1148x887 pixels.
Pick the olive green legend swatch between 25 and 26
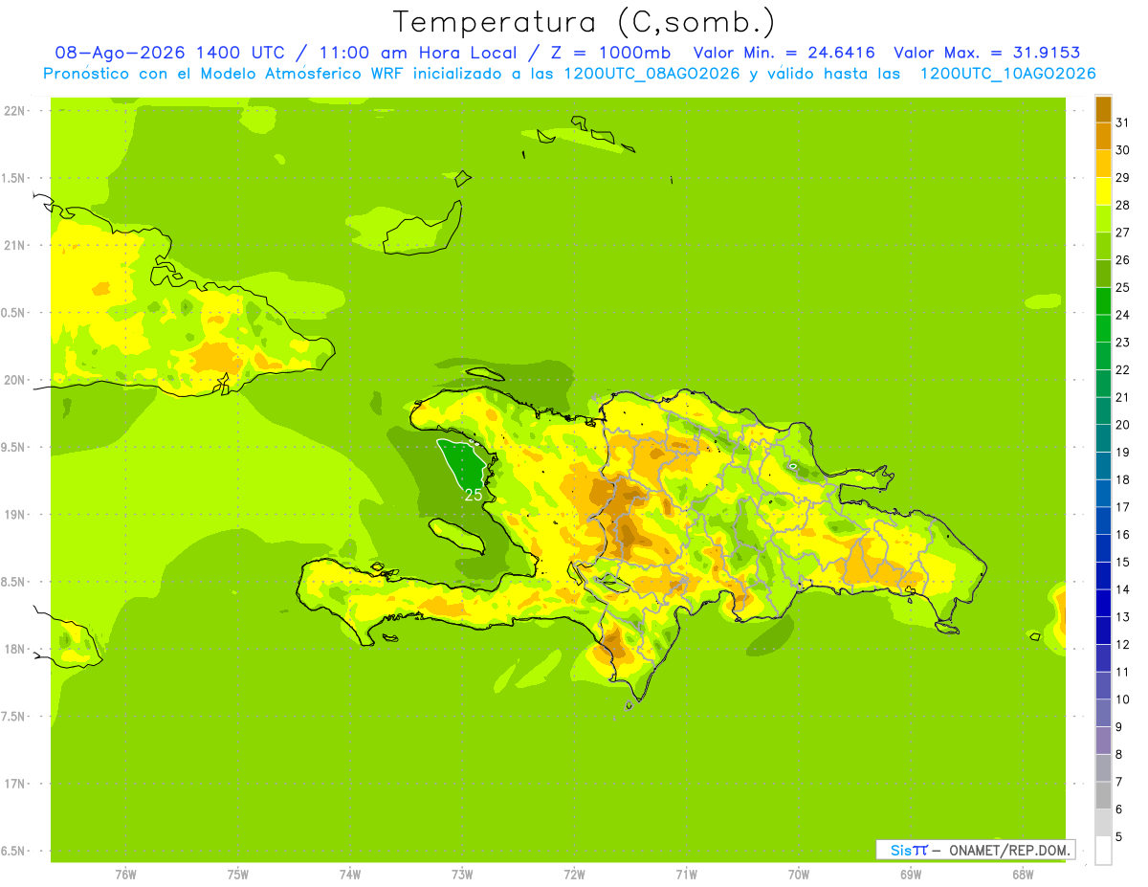click(x=1103, y=274)
